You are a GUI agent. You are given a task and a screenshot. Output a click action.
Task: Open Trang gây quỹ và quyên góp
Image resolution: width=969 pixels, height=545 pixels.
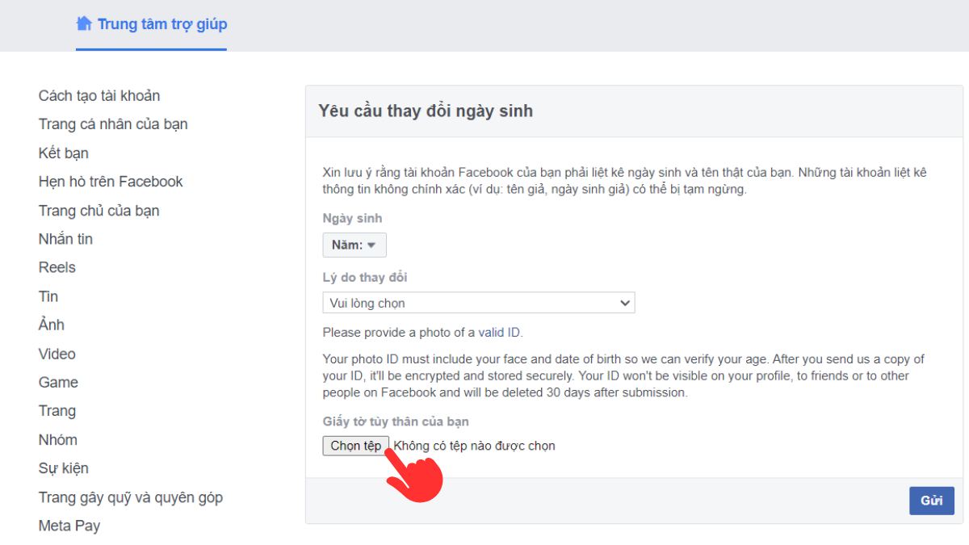[131, 497]
